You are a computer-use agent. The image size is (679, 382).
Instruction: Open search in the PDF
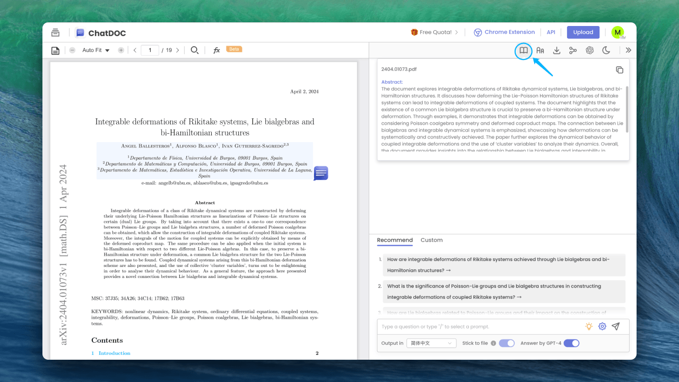click(195, 50)
